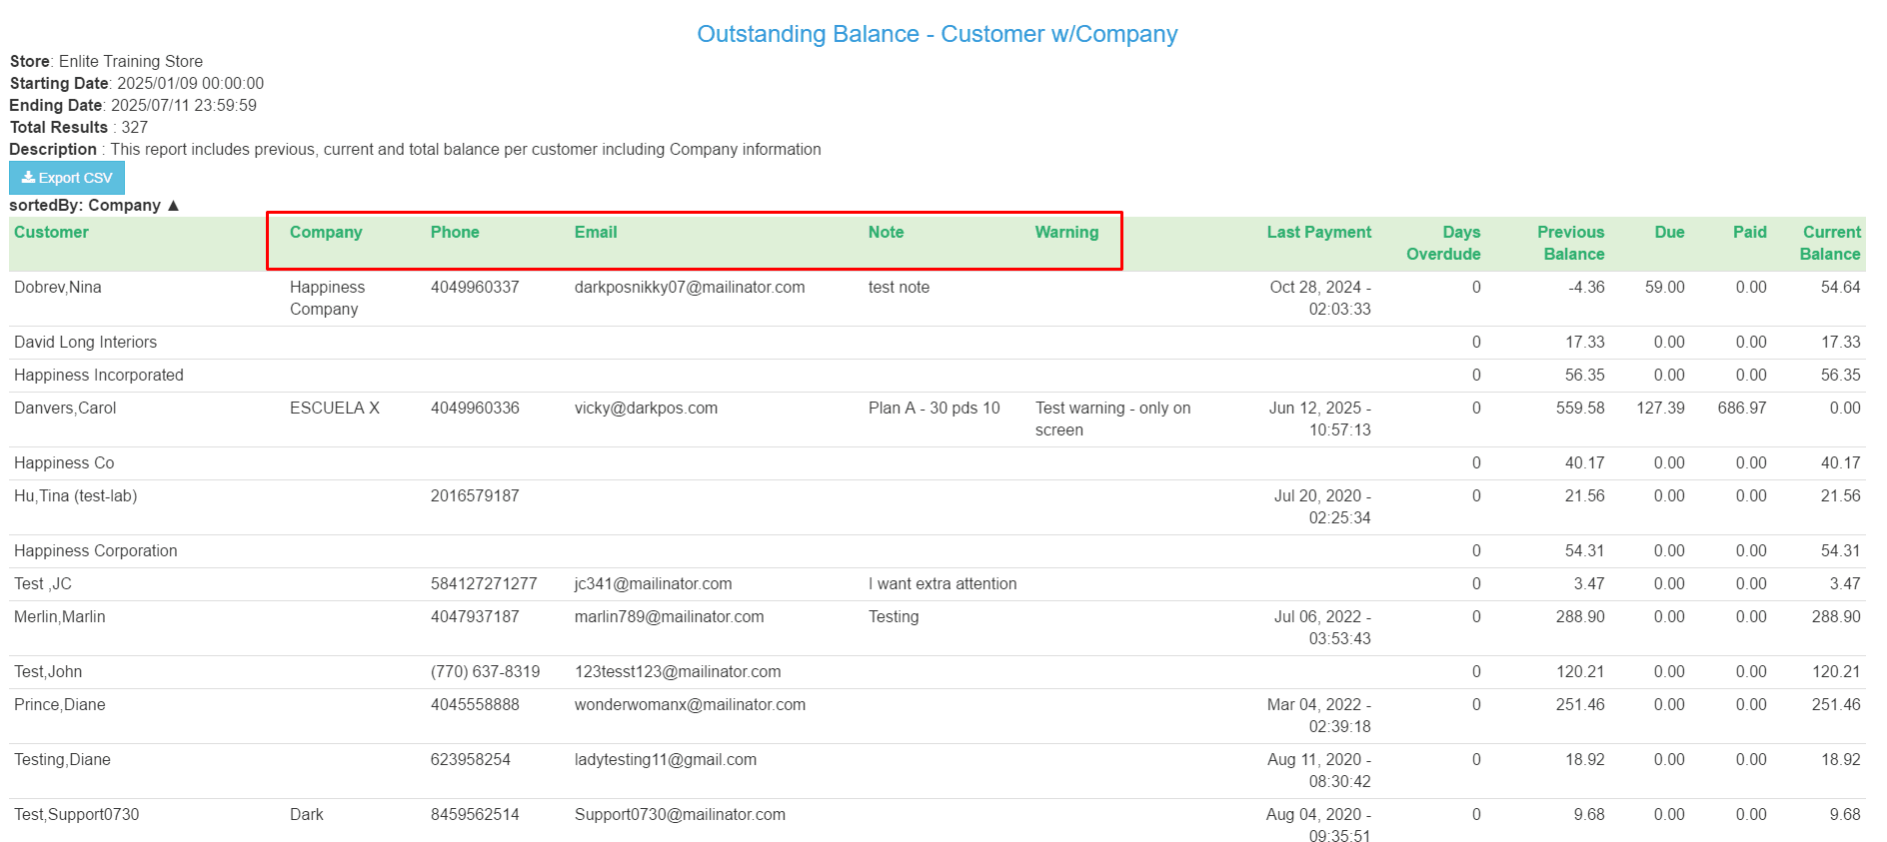Click email Support0730@mailinator.com
This screenshot has width=1887, height=842.
[680, 814]
